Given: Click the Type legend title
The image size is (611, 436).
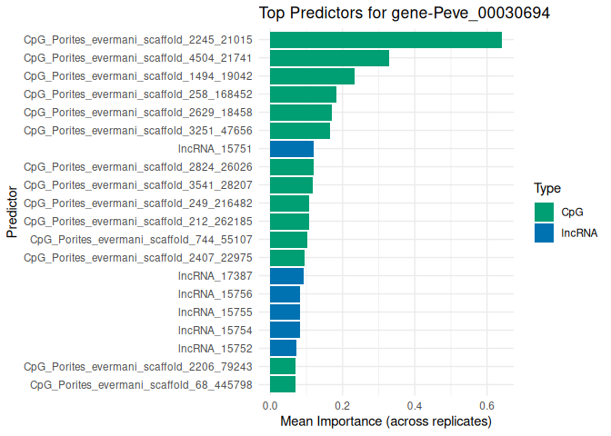Looking at the screenshot, I should (x=547, y=189).
